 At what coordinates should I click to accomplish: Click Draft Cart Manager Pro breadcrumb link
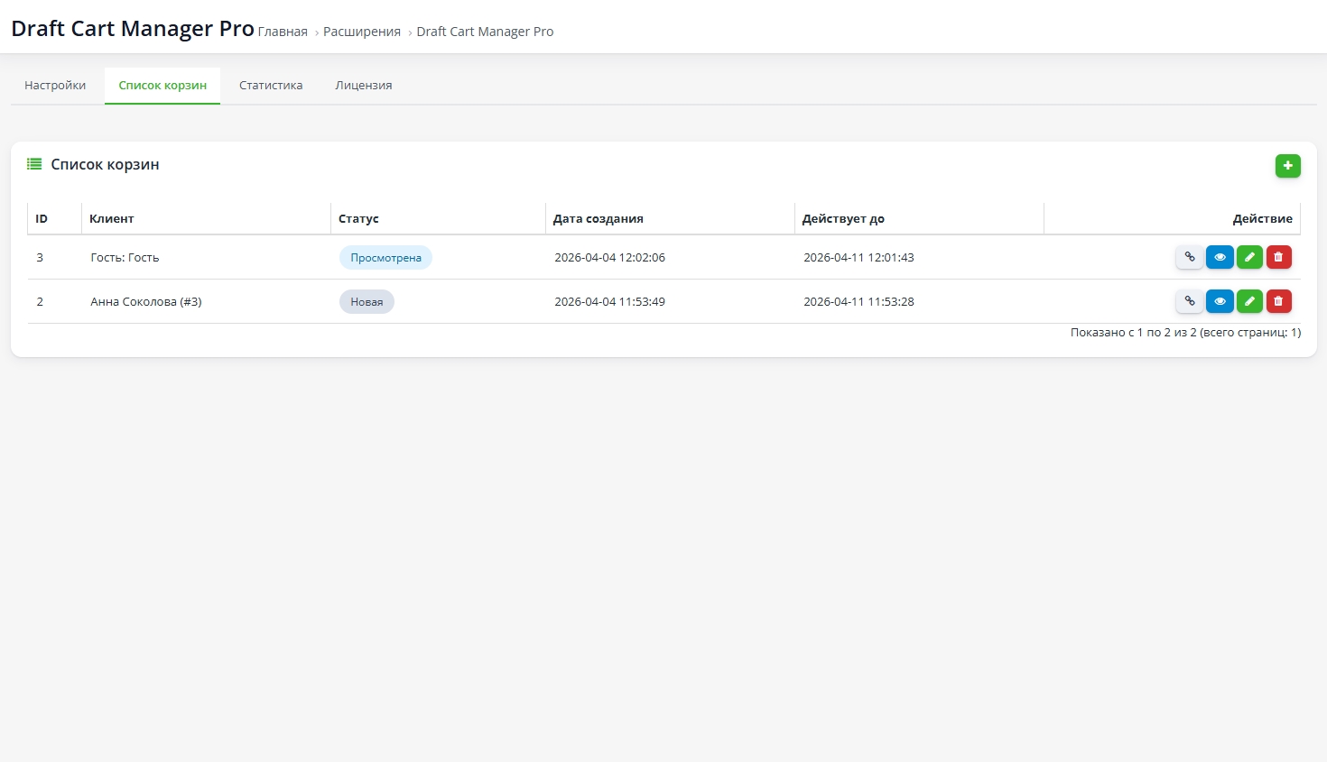(x=485, y=32)
